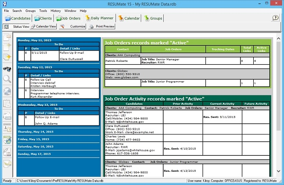Open Print Preview

(x=102, y=26)
